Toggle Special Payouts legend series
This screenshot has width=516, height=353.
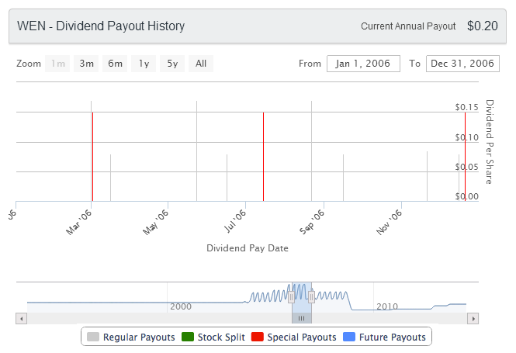(293, 337)
